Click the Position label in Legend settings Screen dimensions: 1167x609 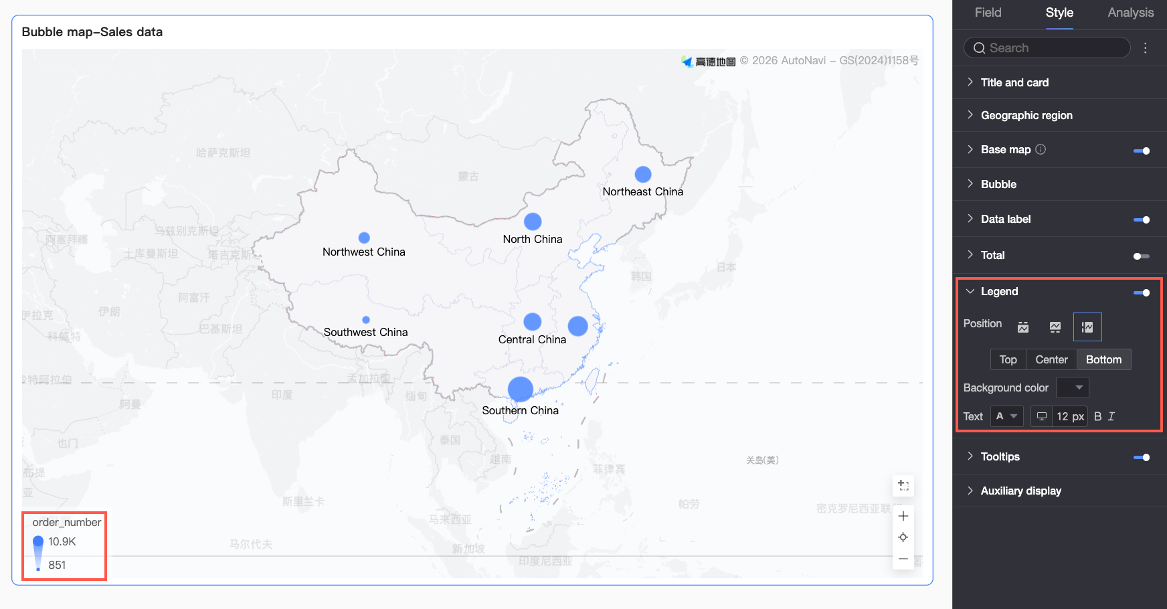[x=983, y=324]
